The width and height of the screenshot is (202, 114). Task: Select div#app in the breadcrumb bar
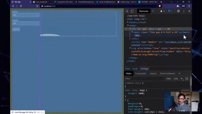[x=144, y=69]
